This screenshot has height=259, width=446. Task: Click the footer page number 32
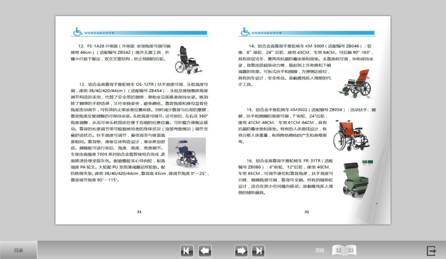(x=307, y=212)
